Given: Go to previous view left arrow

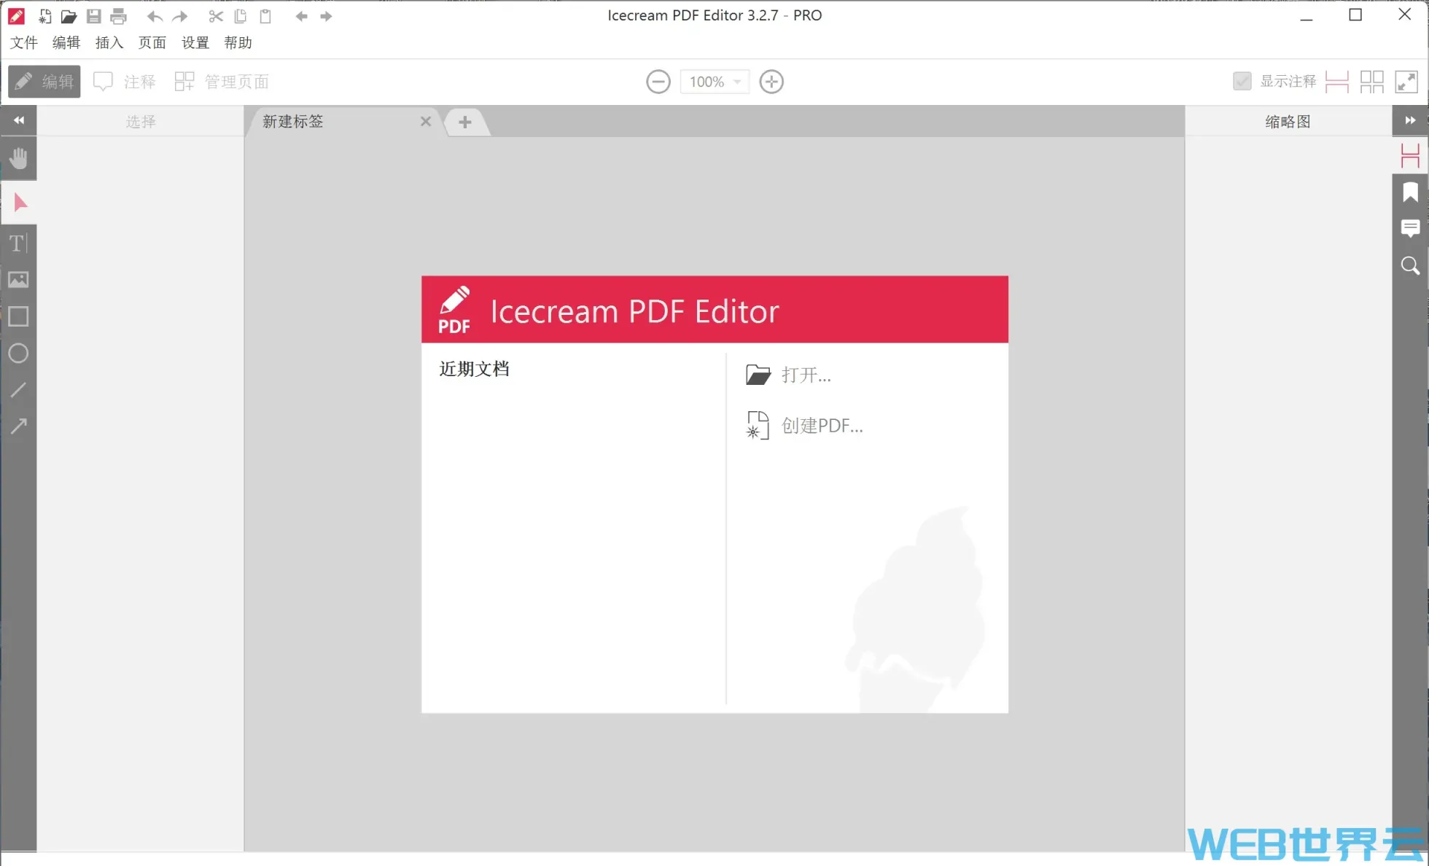Looking at the screenshot, I should pyautogui.click(x=301, y=16).
